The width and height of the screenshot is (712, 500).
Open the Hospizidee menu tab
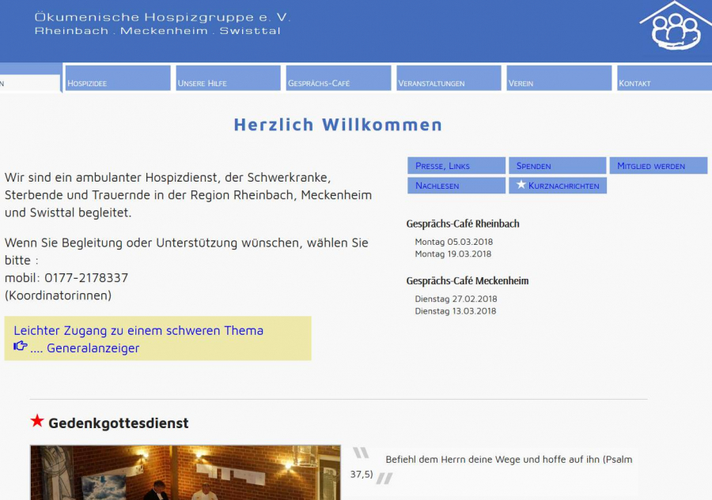[117, 79]
